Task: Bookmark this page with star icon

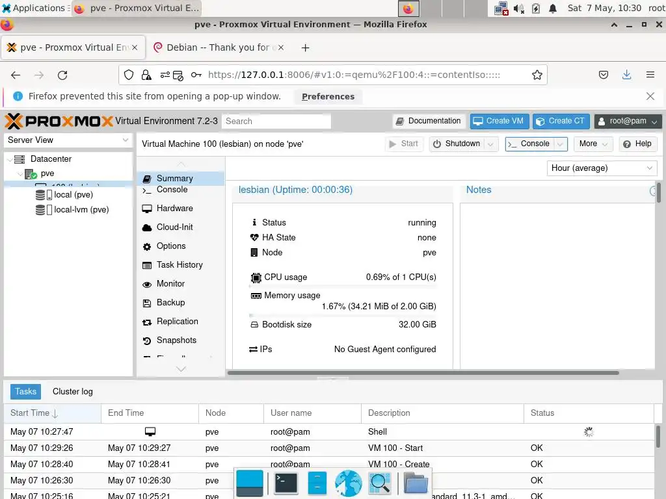Action: coord(537,75)
